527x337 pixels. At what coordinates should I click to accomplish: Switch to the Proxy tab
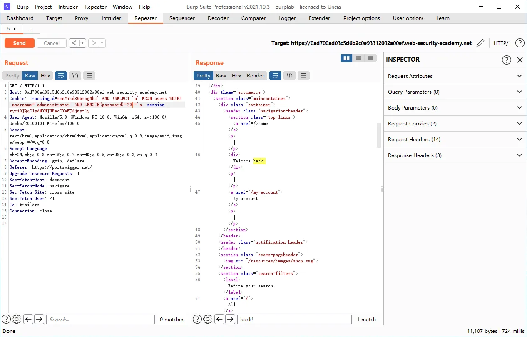[82, 18]
